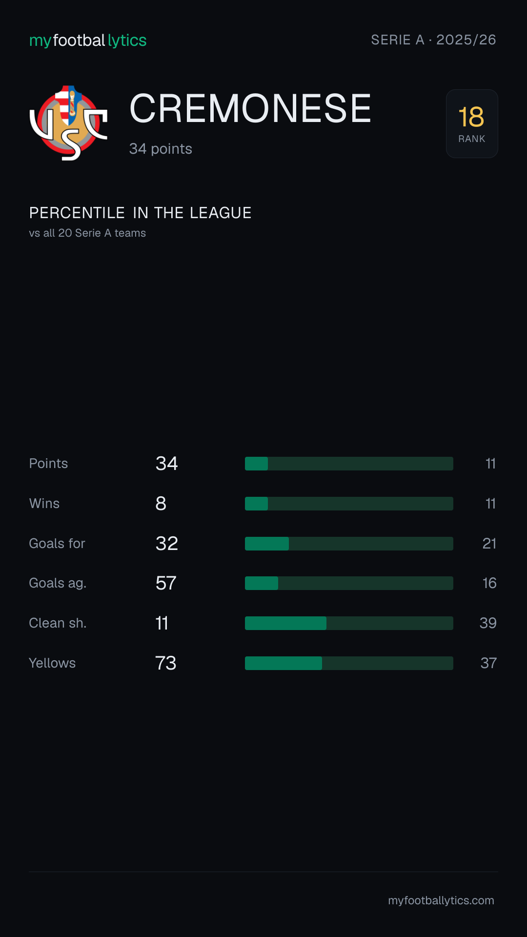Click the Percentile in the League heading
This screenshot has width=527, height=937.
coord(140,213)
